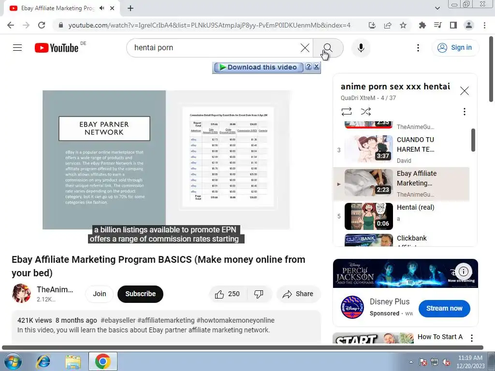The image size is (495, 371).
Task: Clear the YouTube search box text
Action: coord(305,48)
